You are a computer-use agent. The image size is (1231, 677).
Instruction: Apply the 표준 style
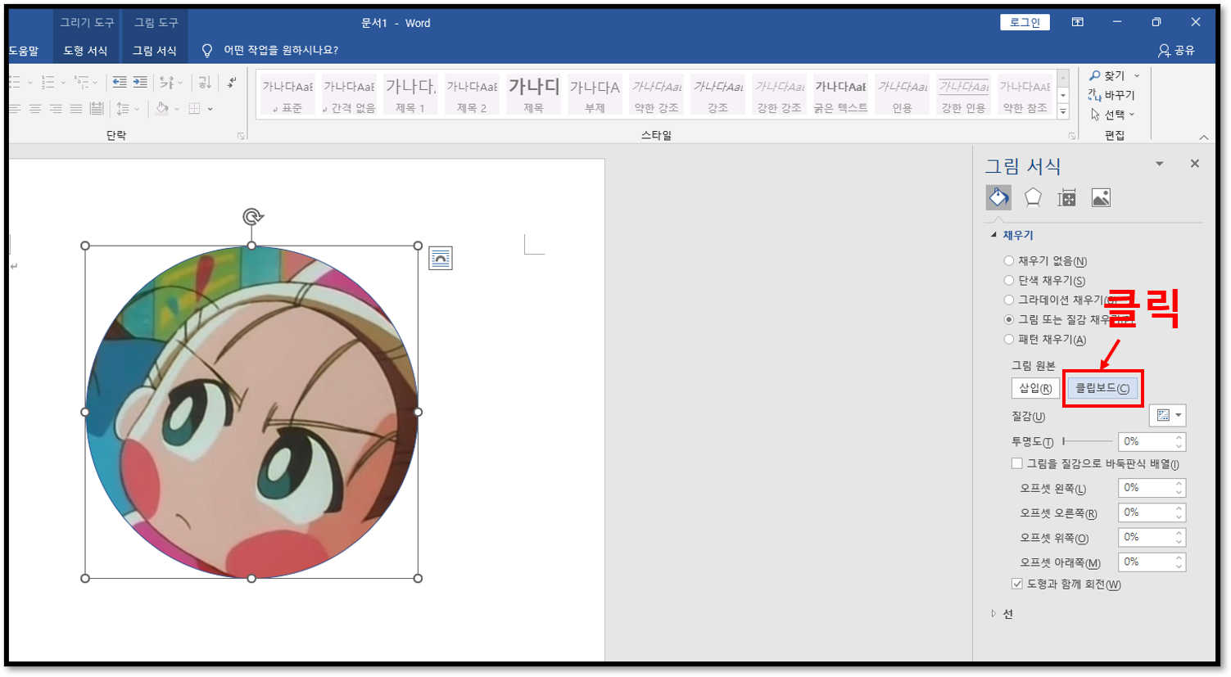point(287,95)
